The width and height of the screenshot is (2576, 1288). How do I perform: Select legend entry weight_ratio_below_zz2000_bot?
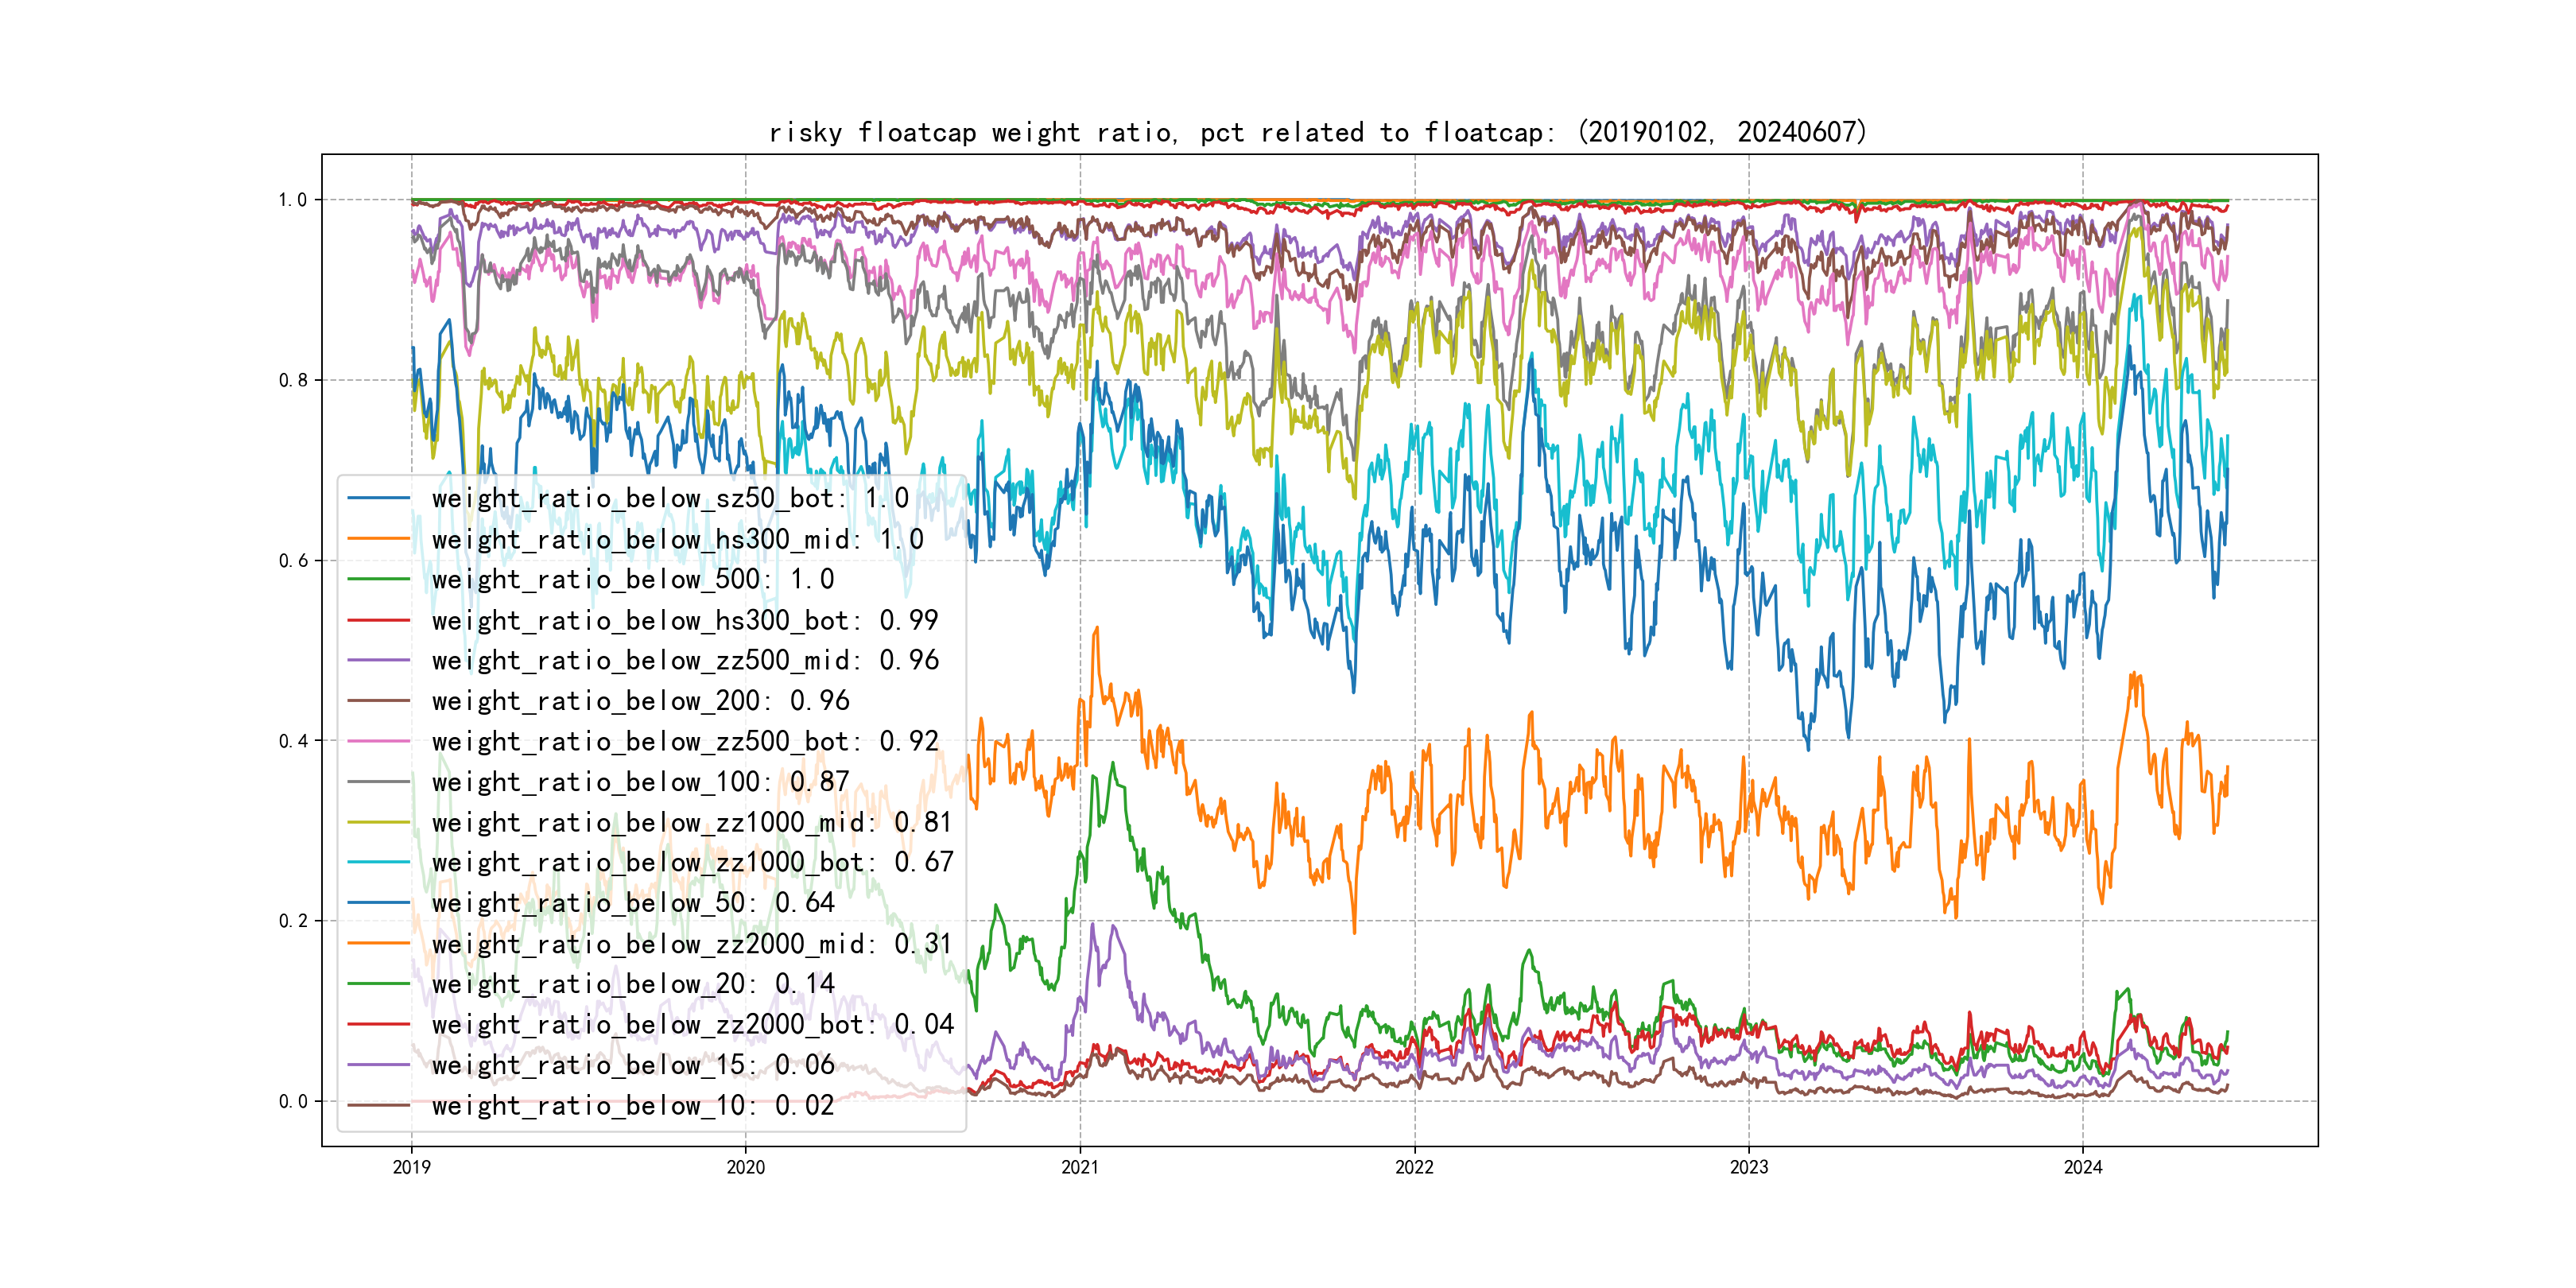coord(692,1024)
